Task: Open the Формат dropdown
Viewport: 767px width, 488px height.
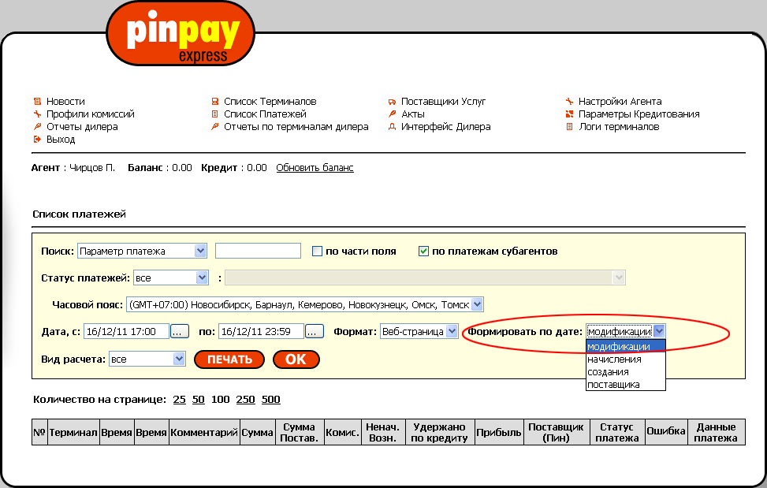Action: coord(452,331)
